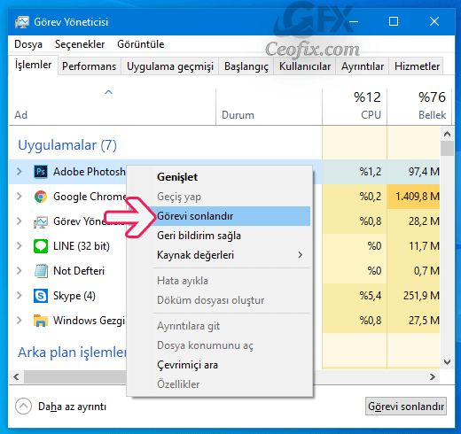Expand the Windows Gezgini process row
This screenshot has width=461, height=434.
20,321
